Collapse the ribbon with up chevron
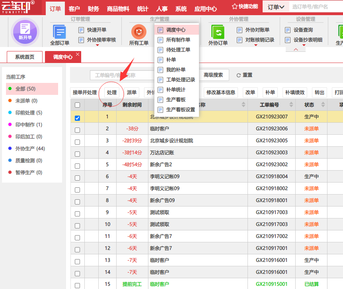The height and width of the screenshot is (289, 343). tap(296, 49)
